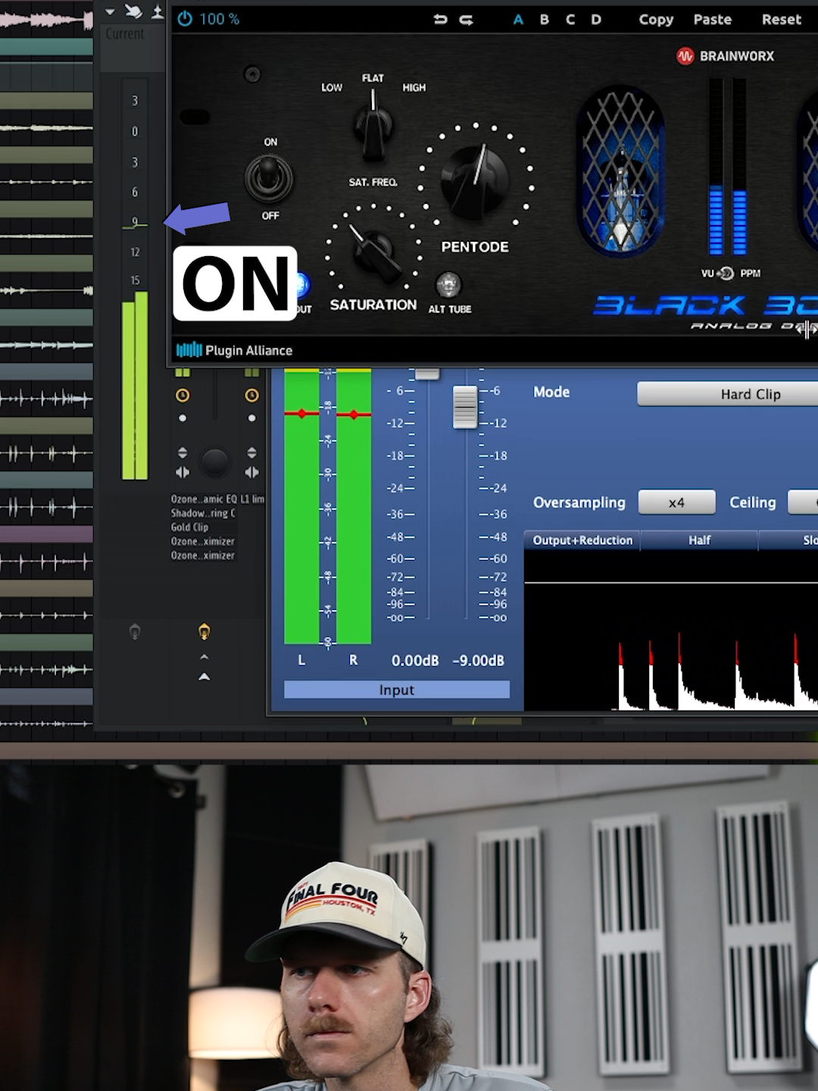Image resolution: width=818 pixels, height=1091 pixels.
Task: Open the L1 limiter effect slot
Action: (x=252, y=499)
